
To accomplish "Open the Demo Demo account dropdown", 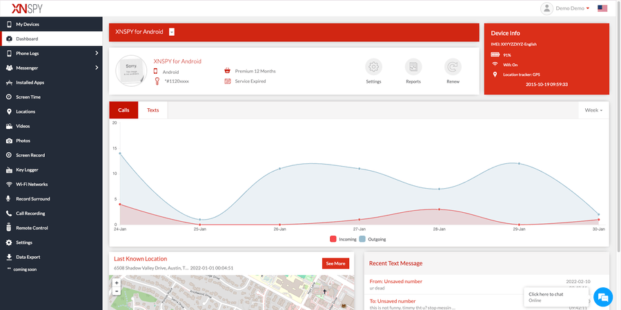I will pos(573,8).
